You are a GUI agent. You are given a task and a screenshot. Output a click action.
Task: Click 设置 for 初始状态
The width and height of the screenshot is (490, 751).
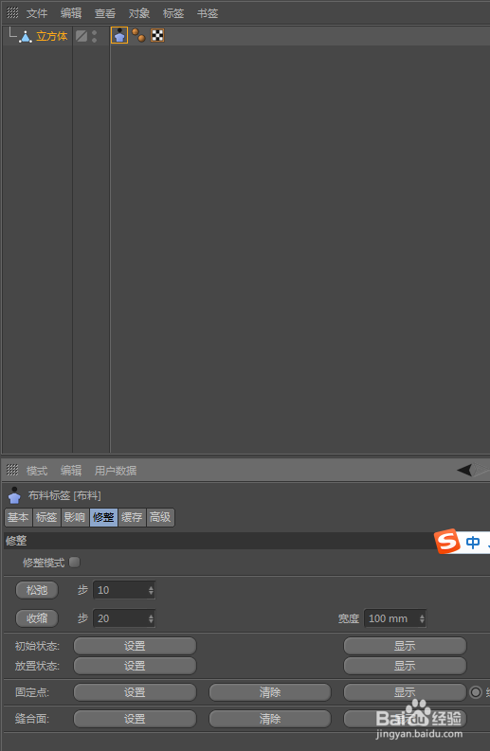pyautogui.click(x=135, y=646)
